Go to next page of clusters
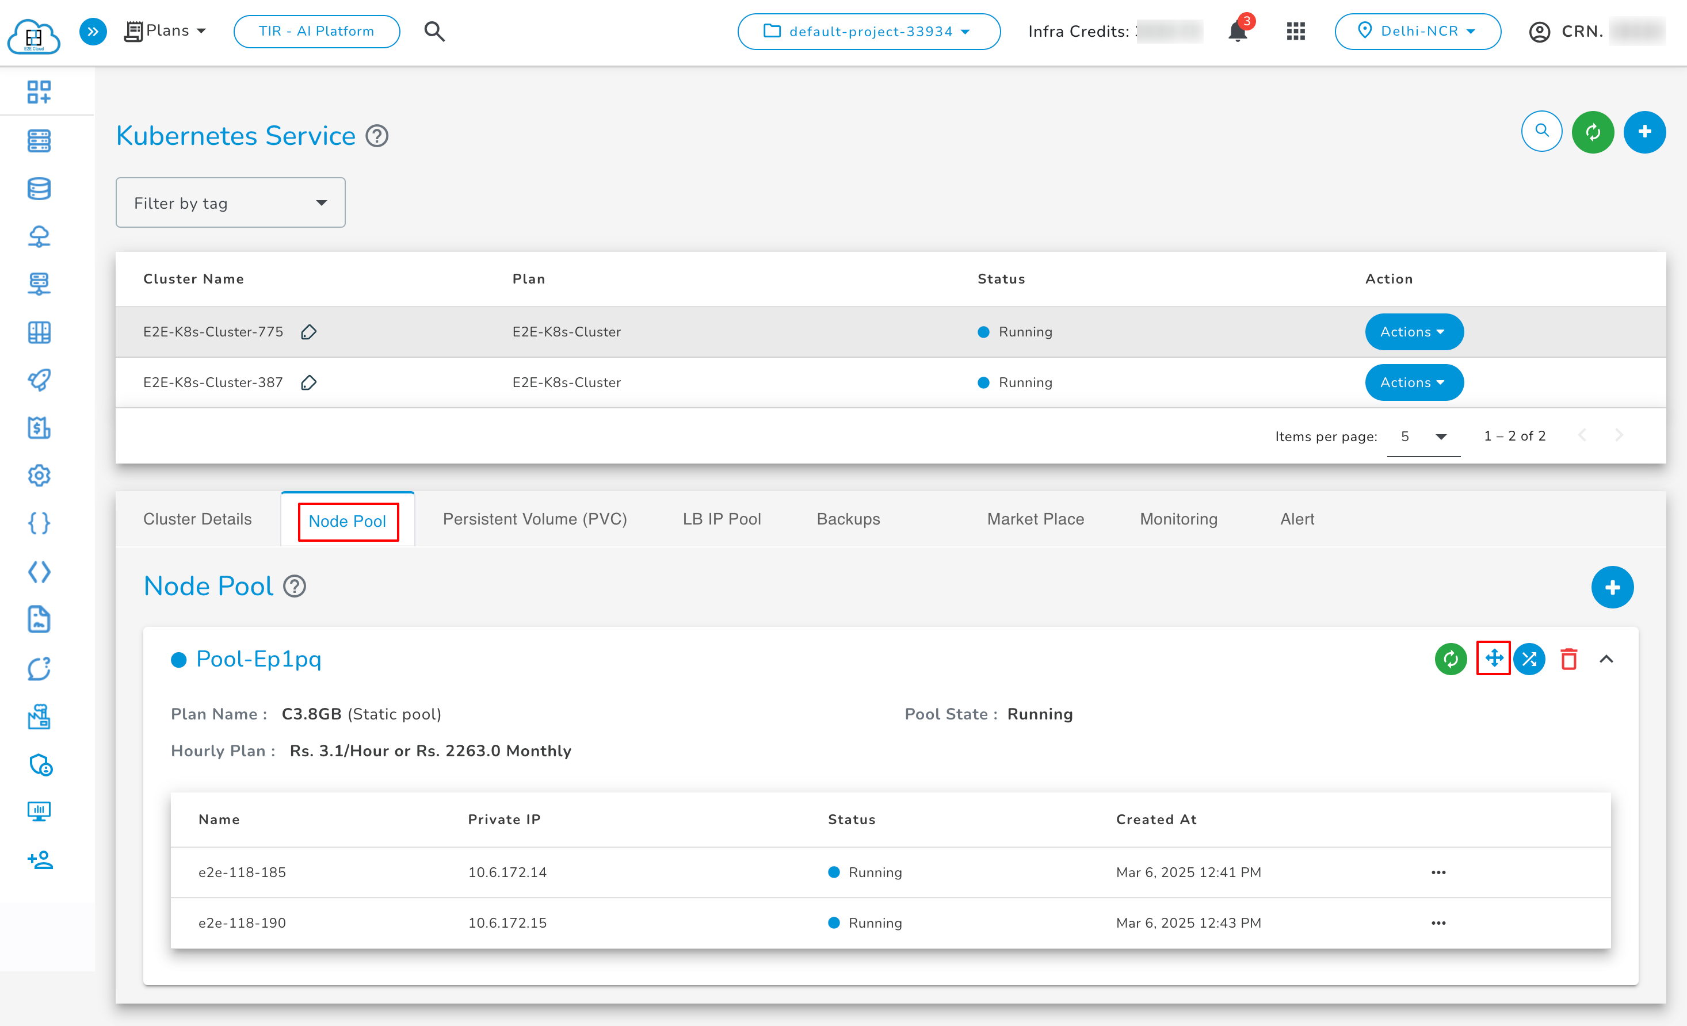 pos(1619,435)
